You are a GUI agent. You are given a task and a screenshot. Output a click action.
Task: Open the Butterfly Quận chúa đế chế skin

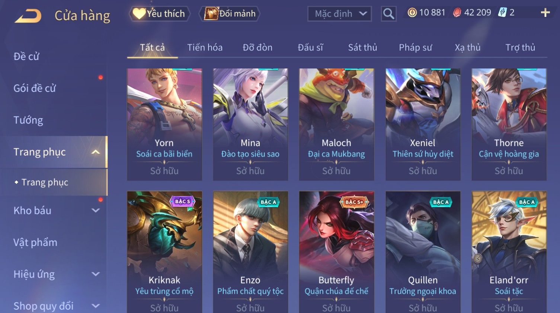pyautogui.click(x=336, y=252)
